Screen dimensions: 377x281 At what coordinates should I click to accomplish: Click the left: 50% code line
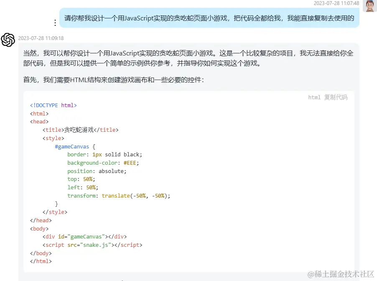(83, 187)
